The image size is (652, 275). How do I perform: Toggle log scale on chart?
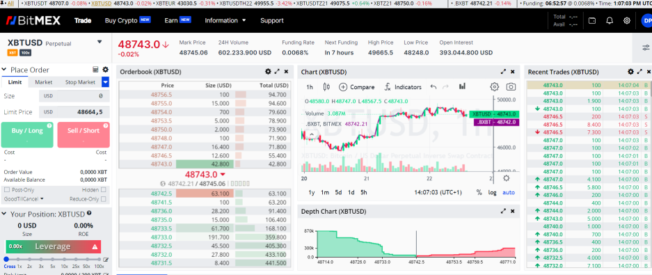[493, 192]
